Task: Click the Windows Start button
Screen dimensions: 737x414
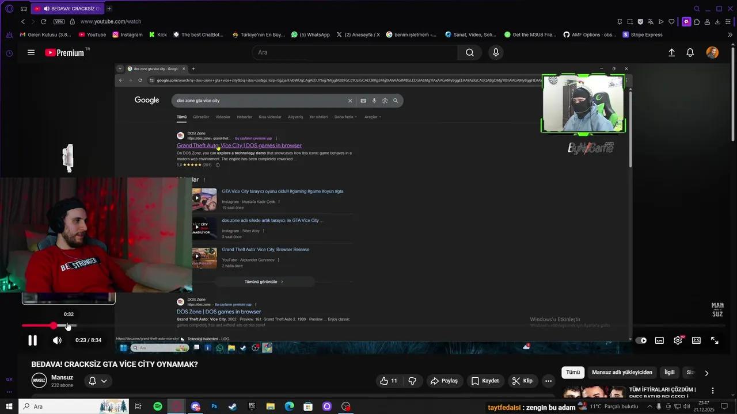Action: (9, 407)
